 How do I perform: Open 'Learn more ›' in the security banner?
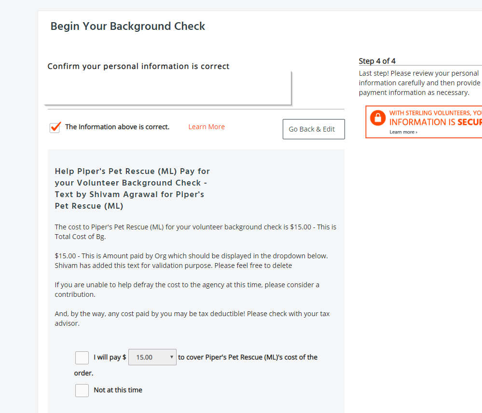tap(403, 132)
